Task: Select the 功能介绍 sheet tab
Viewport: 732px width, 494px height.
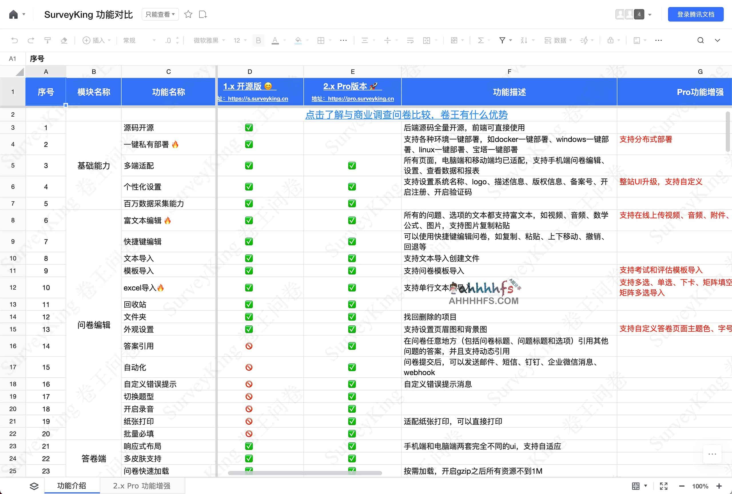Action: tap(72, 485)
